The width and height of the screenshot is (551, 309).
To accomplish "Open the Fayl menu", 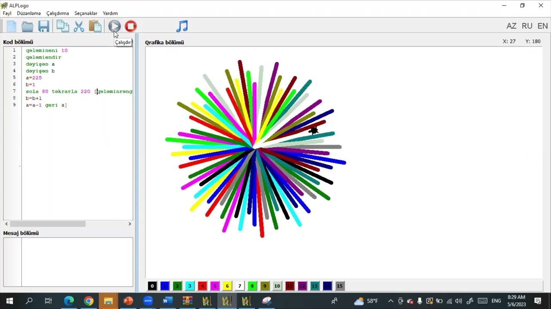I will coord(7,13).
